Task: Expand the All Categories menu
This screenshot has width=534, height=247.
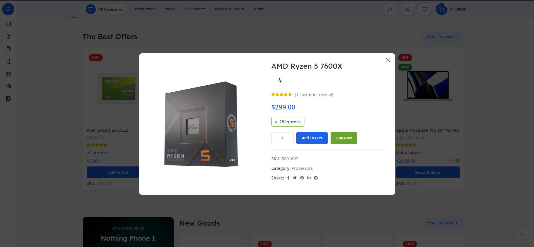Action: click(106, 9)
